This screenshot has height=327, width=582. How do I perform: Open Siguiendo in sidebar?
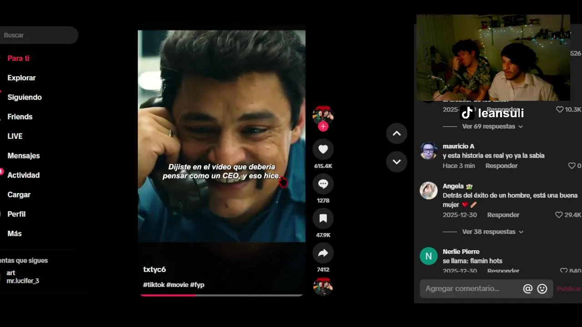25,97
